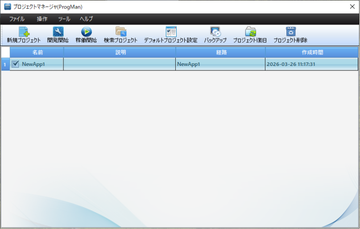Click the ProgMan app icon in title bar
Image resolution: width=360 pixels, height=229 pixels.
(7, 7)
